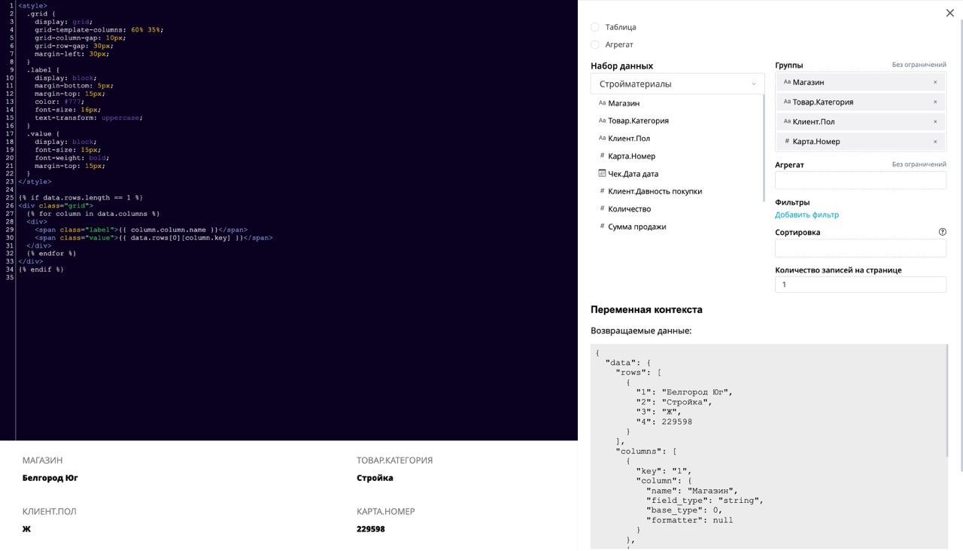Remove Магазин from Группы

[935, 82]
